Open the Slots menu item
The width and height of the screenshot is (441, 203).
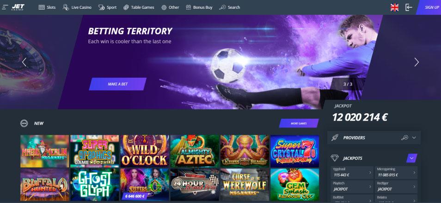[47, 7]
